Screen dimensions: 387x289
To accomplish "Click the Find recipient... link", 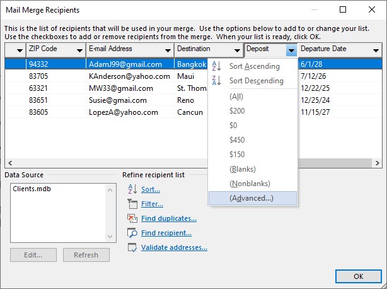I will (166, 233).
